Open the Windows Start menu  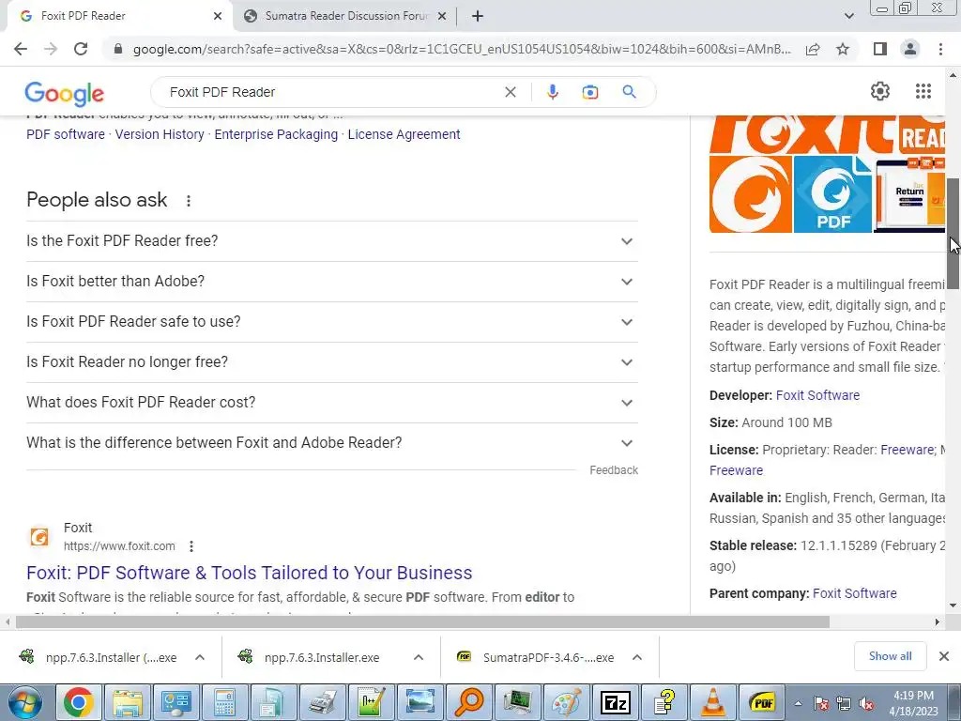click(25, 702)
